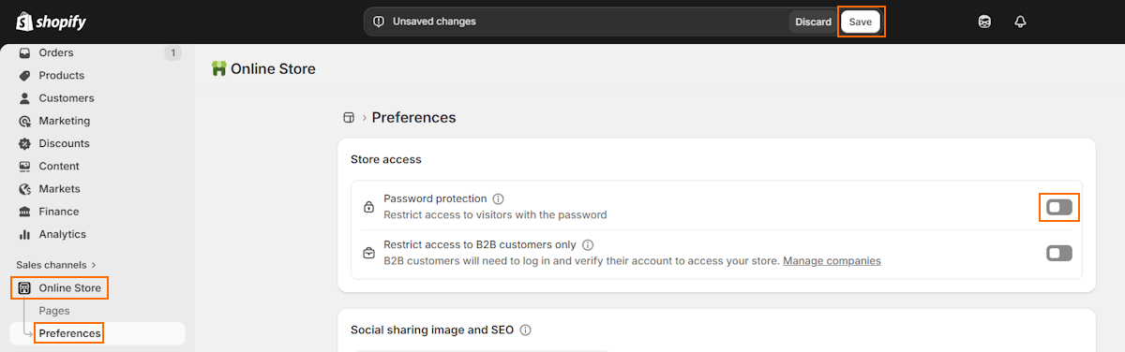
Task: Click the Orders count badge showing 1
Action: pyautogui.click(x=172, y=52)
